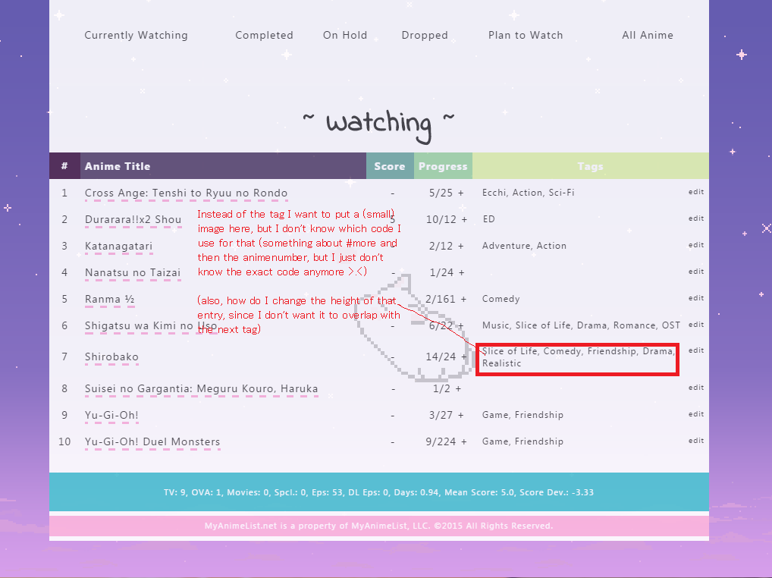
Task: Go to the On Hold tab
Action: (x=345, y=35)
